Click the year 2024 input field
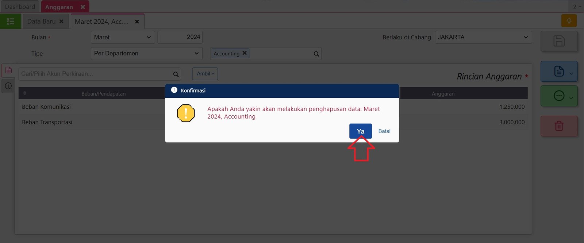The height and width of the screenshot is (243, 584). (x=180, y=37)
